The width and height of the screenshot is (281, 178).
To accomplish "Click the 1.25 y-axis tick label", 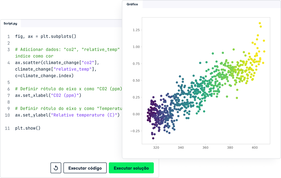I will [136, 30].
